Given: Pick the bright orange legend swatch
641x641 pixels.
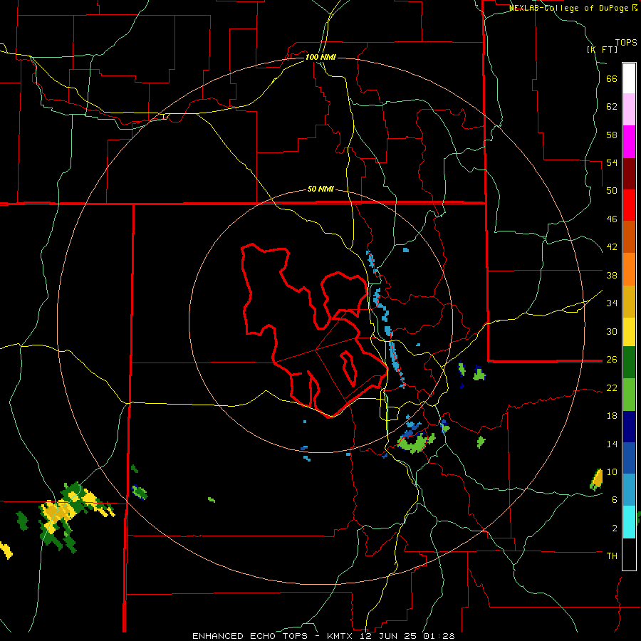Looking at the screenshot, I should click(x=629, y=269).
